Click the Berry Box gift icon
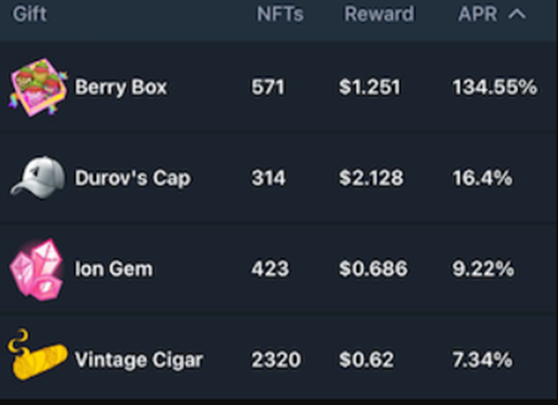This screenshot has width=558, height=405. click(x=38, y=87)
